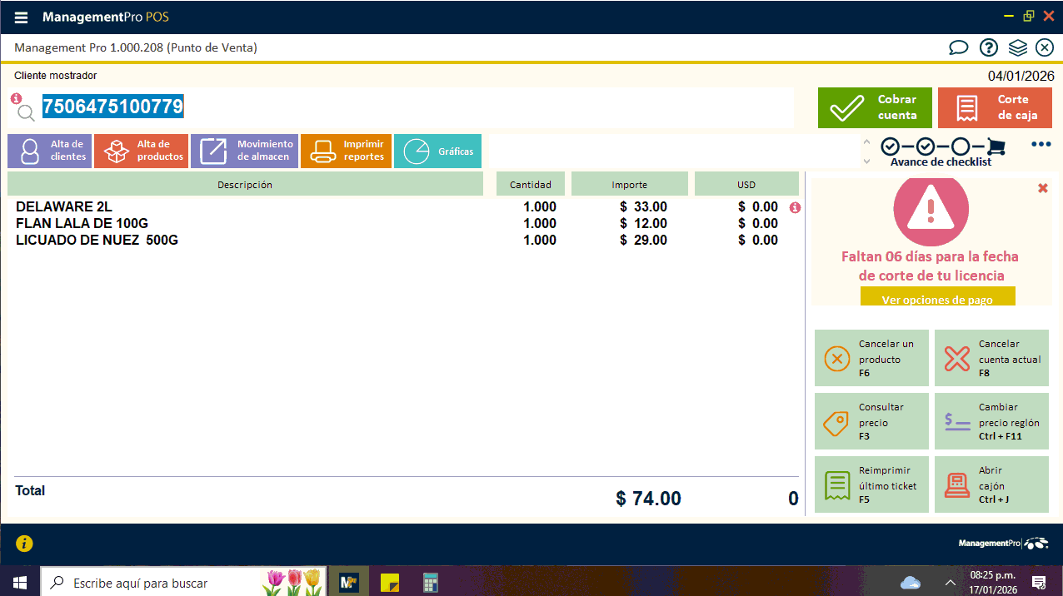Open the Gráficas pie chart button
Image resolution: width=1063 pixels, height=596 pixels.
point(437,151)
